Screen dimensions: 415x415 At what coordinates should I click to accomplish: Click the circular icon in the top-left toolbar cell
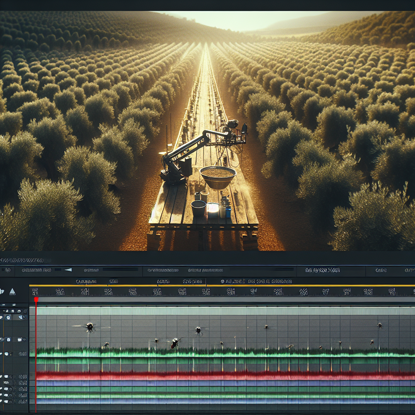click(x=8, y=270)
